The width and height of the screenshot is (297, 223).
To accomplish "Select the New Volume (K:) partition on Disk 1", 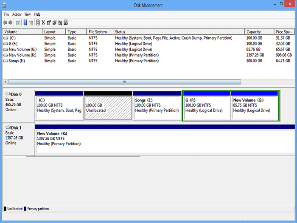I will (x=165, y=141).
